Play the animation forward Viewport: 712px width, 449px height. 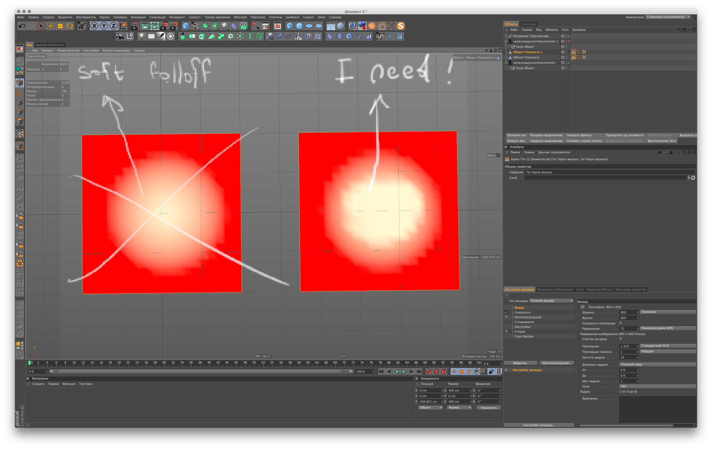coord(404,371)
